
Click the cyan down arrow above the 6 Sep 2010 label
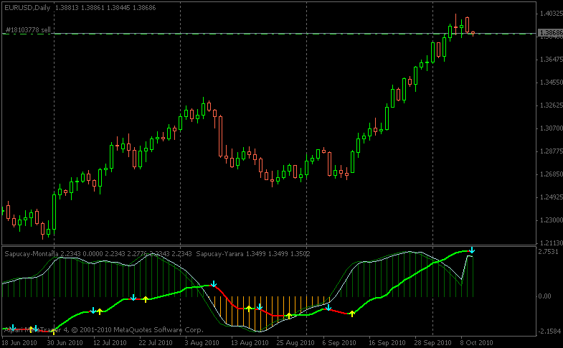[x=328, y=308]
